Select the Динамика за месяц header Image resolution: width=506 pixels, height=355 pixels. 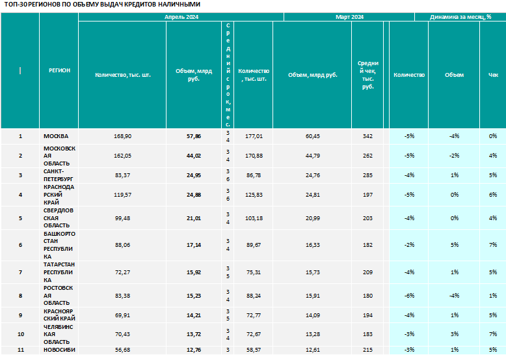point(460,17)
